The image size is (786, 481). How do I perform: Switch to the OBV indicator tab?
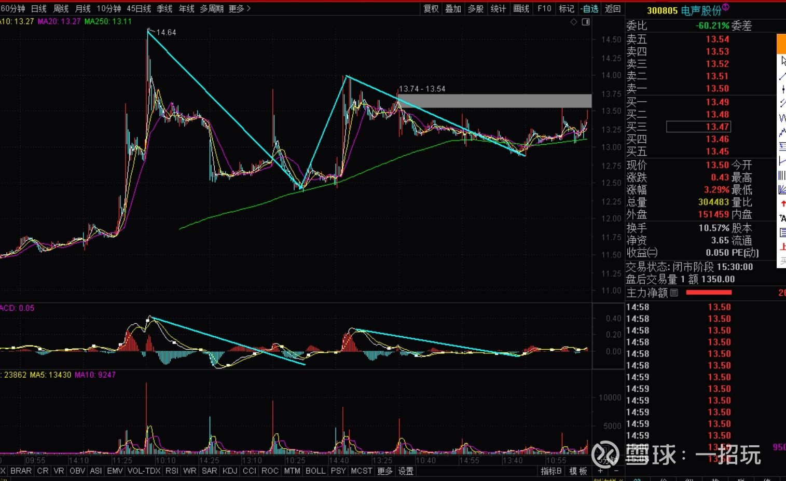tap(77, 471)
